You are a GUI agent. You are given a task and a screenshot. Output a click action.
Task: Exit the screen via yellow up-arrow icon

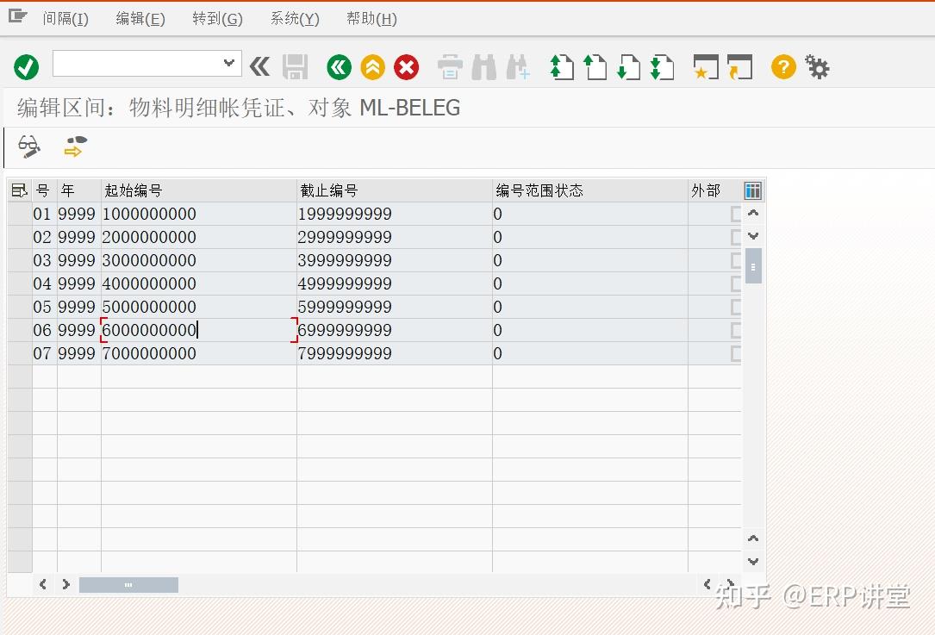tap(372, 65)
